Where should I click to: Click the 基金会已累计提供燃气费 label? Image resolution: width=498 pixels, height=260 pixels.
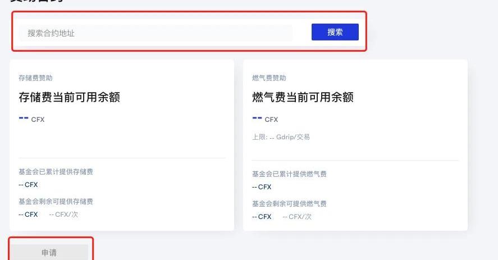pyautogui.click(x=289, y=174)
